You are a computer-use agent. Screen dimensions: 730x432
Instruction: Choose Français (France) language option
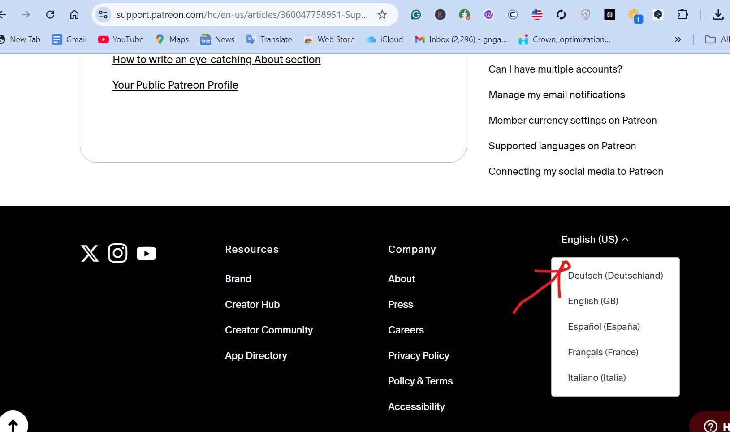[x=603, y=352]
